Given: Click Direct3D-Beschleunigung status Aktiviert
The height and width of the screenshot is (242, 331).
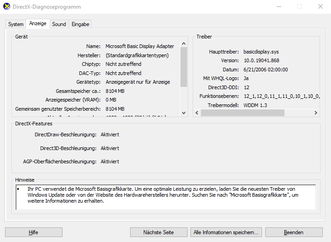Looking at the screenshot, I should pyautogui.click(x=110, y=148).
